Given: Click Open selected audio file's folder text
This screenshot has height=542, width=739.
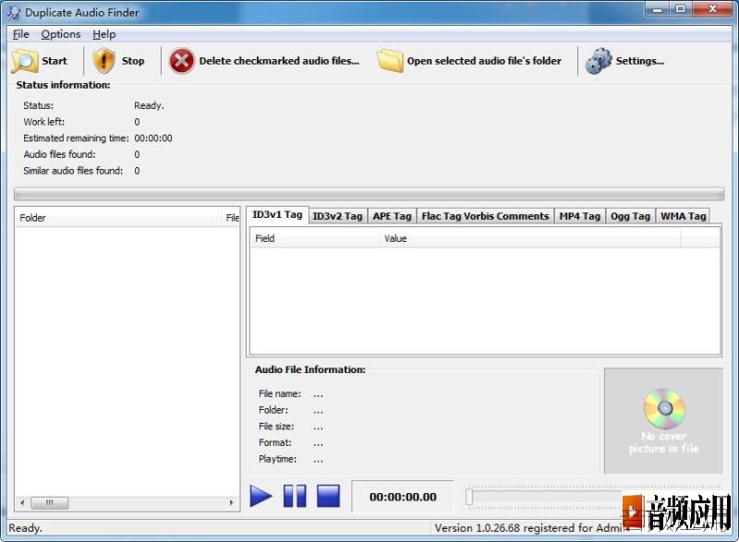Looking at the screenshot, I should point(484,61).
